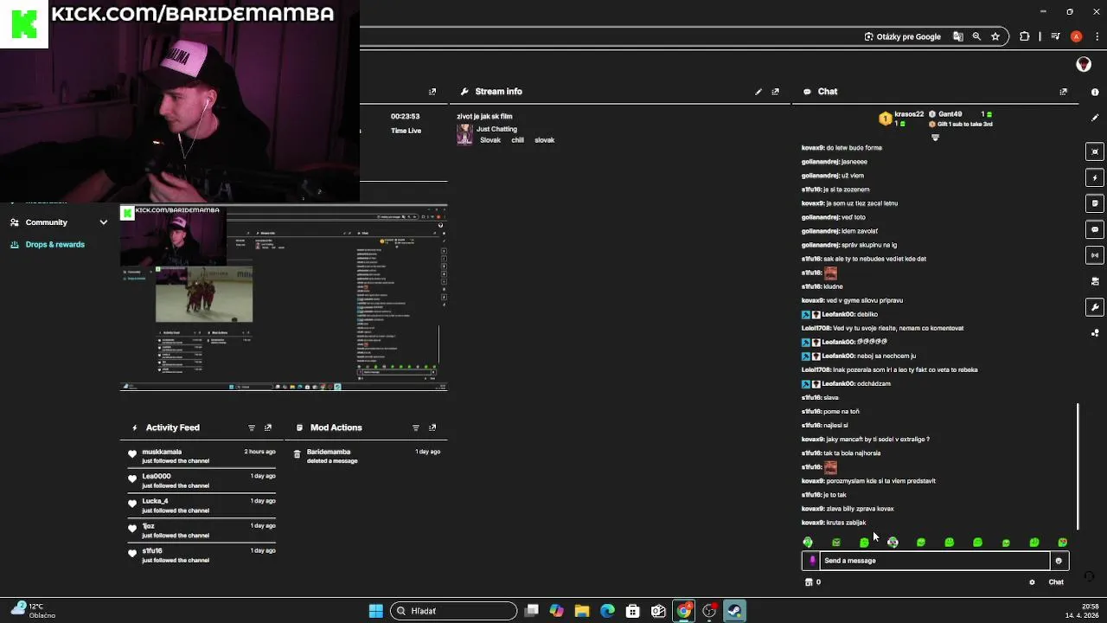Open File Explorer from taskbar
Image resolution: width=1107 pixels, height=623 pixels.
pos(582,611)
